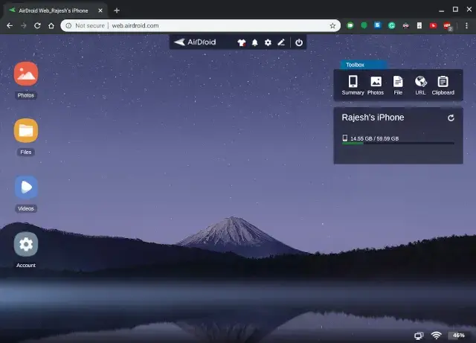Sign out using the power icon

pos(299,42)
